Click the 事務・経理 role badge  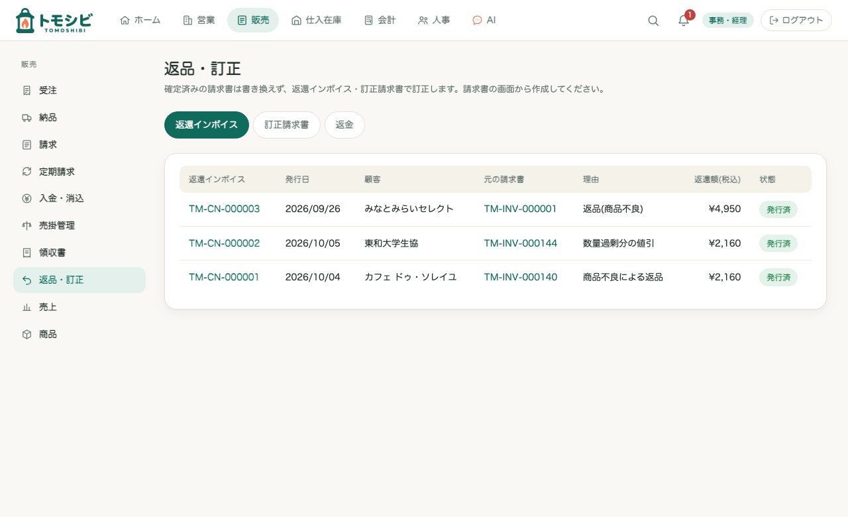pyautogui.click(x=728, y=21)
